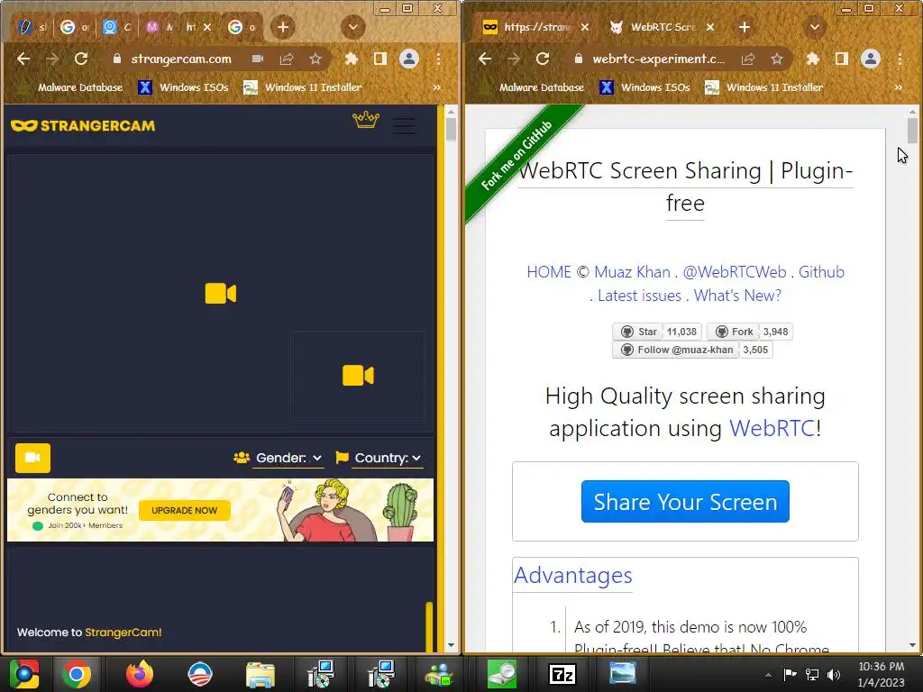Switch to the WebRTC Screen tab

(663, 27)
